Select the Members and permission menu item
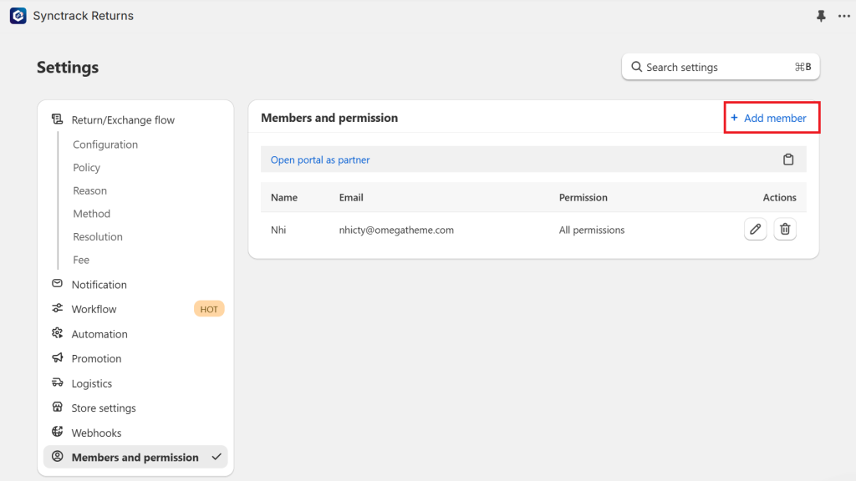Viewport: 856px width, 481px height. (135, 457)
